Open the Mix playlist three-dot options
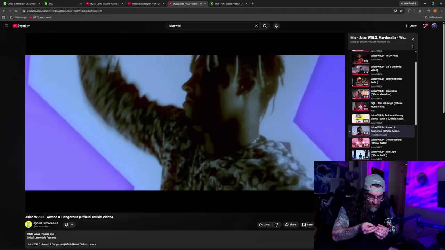This screenshot has height=250, width=445. pyautogui.click(x=413, y=47)
